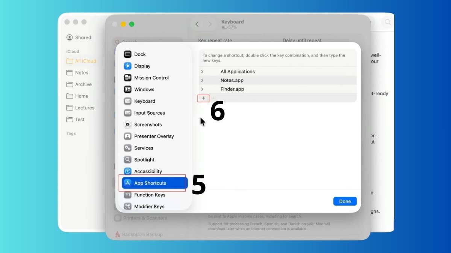The width and height of the screenshot is (451, 253).
Task: Click Shared icon in Notes window sidebar
Action: [x=70, y=37]
